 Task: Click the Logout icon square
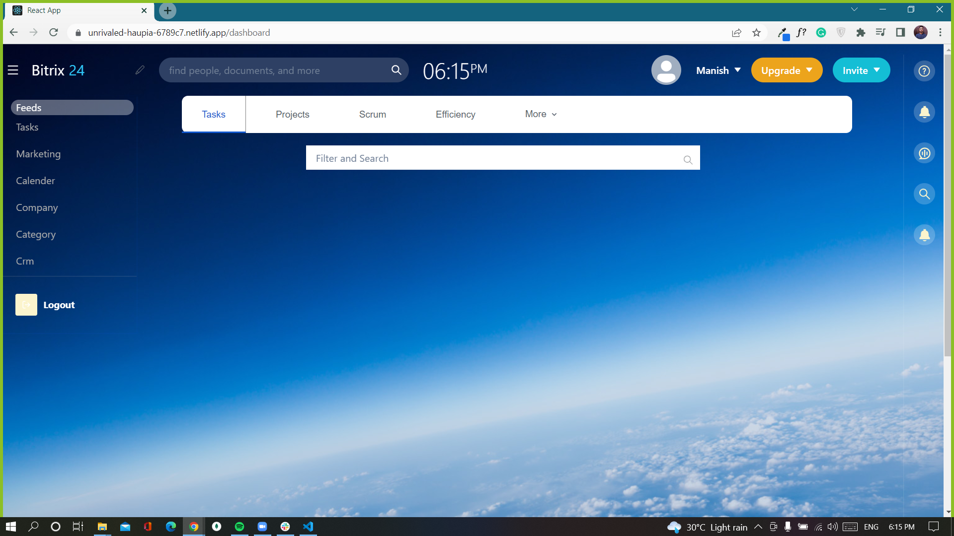26,305
